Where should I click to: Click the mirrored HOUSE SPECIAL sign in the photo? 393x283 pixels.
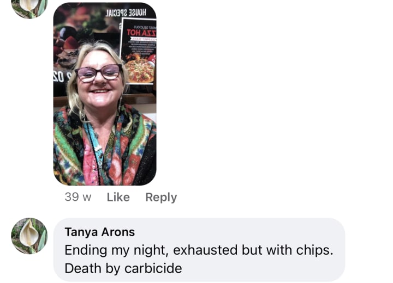tap(126, 13)
